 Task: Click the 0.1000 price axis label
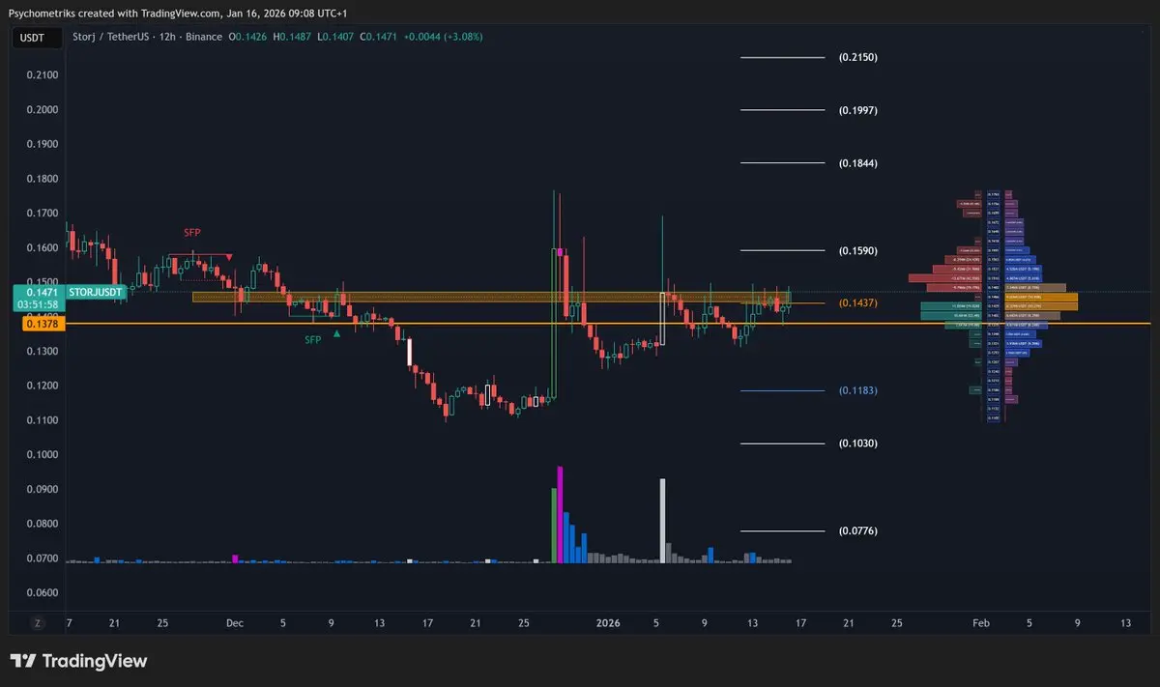click(43, 455)
